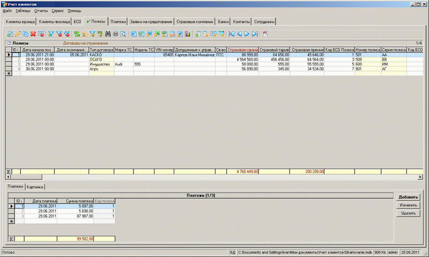This screenshot has height=257, width=429.
Task: Switch to the Картинки tab
Action: 36,187
